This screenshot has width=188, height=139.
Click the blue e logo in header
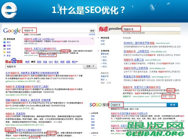[x=9, y=10]
